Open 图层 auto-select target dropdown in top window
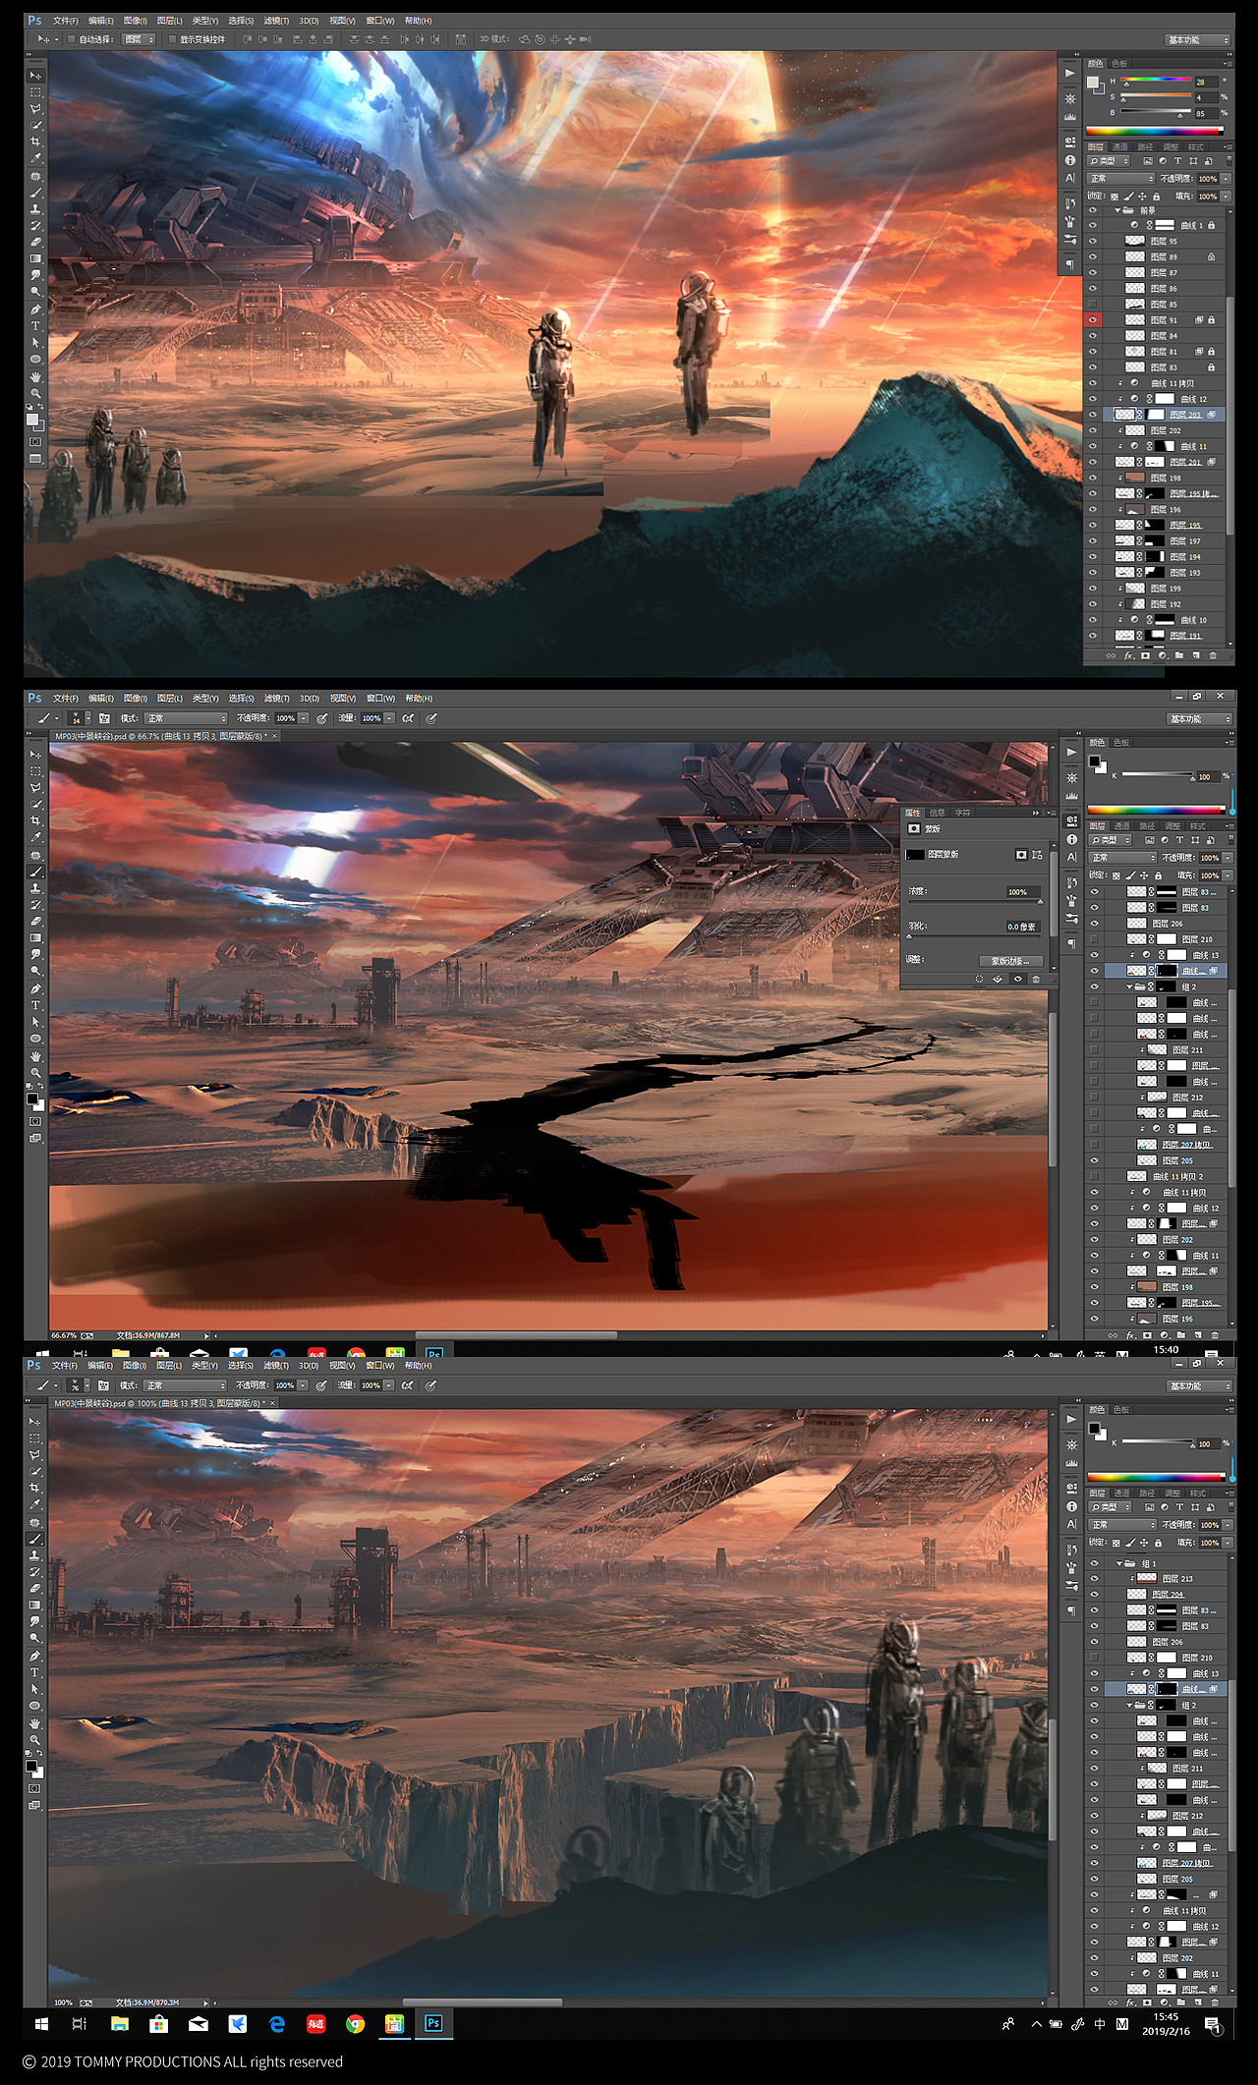Screen dimensions: 1258x2085 [139, 39]
